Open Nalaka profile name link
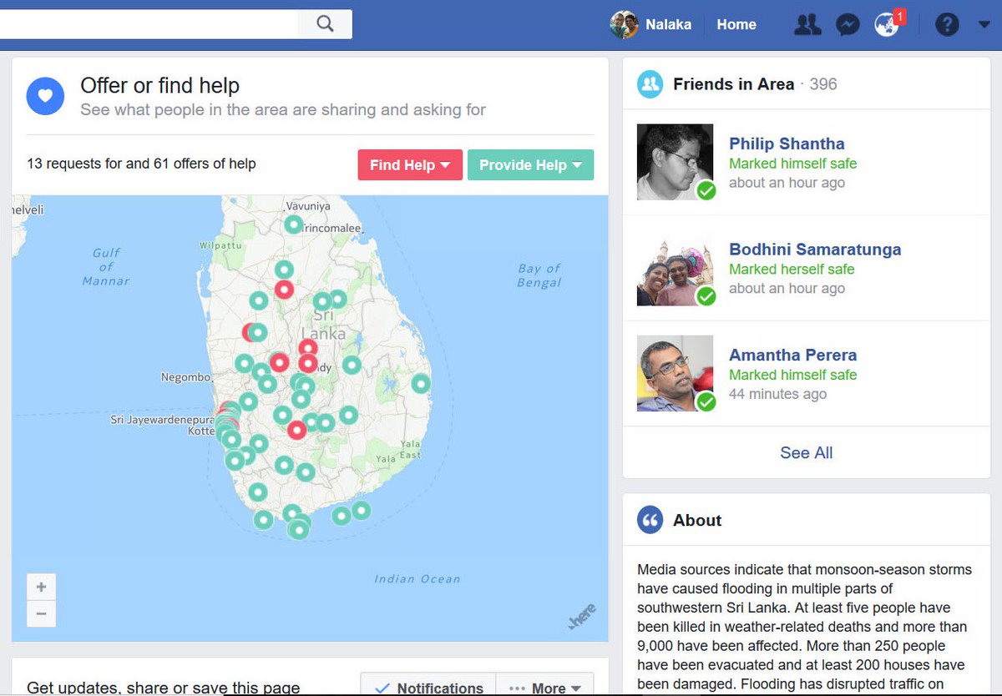 pyautogui.click(x=668, y=24)
